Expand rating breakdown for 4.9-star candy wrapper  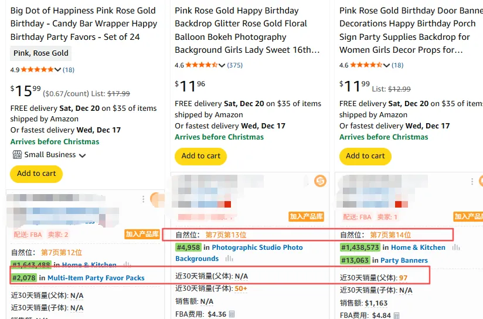coord(58,70)
